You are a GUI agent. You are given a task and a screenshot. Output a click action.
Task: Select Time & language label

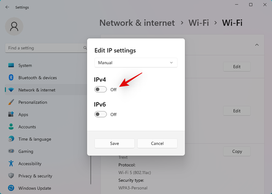tap(35, 139)
